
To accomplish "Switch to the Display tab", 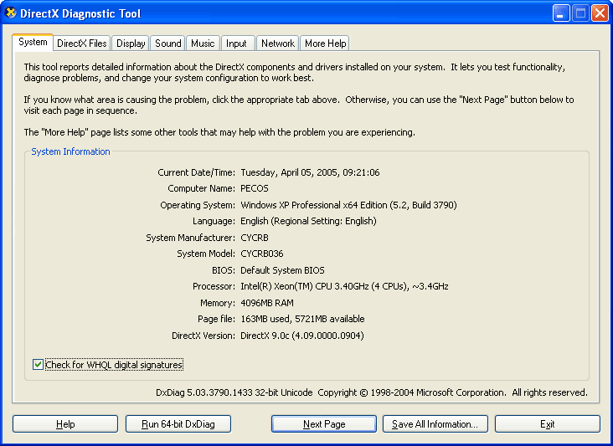I will (131, 44).
